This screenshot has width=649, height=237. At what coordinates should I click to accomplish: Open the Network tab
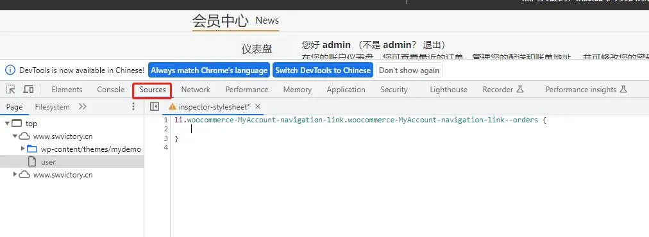tap(196, 89)
